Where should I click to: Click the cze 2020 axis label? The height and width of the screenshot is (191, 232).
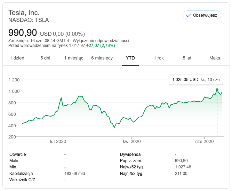pyautogui.click(x=205, y=142)
